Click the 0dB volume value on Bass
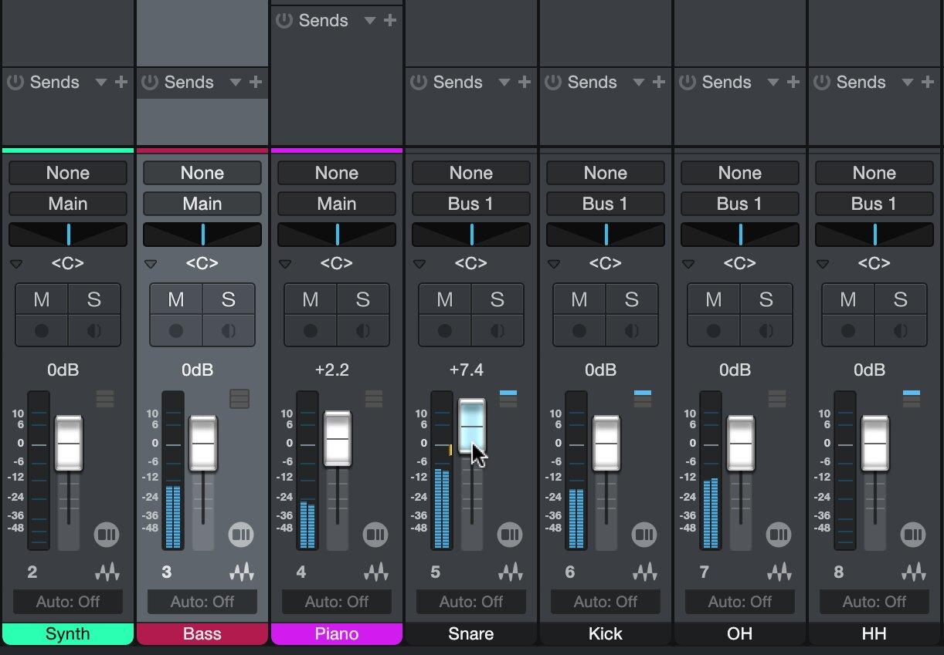The image size is (944, 655). (x=198, y=370)
